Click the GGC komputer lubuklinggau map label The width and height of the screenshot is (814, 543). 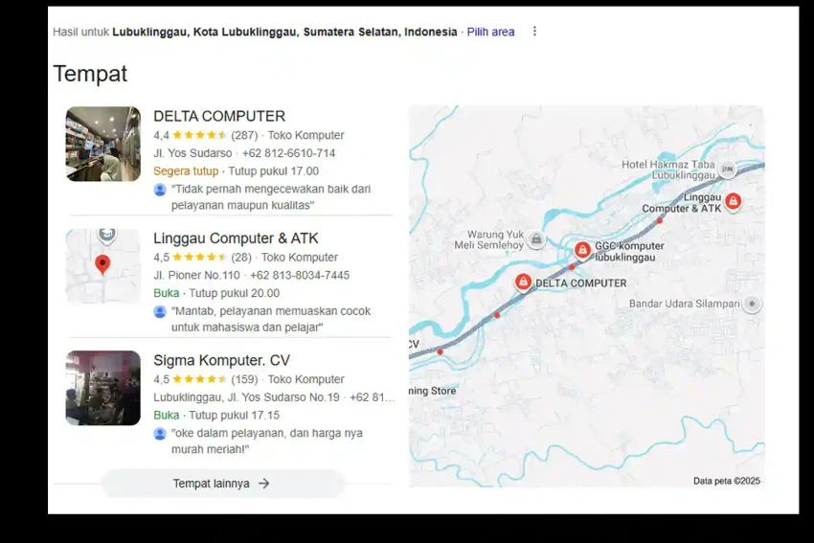click(x=629, y=251)
